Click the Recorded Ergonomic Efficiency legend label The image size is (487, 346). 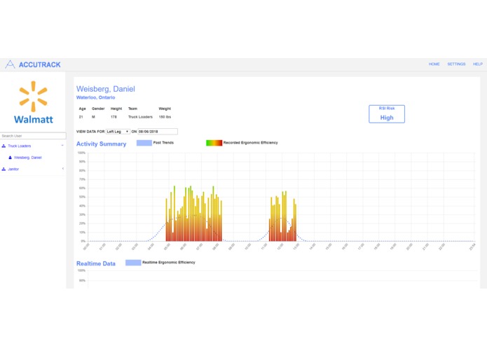(250, 143)
